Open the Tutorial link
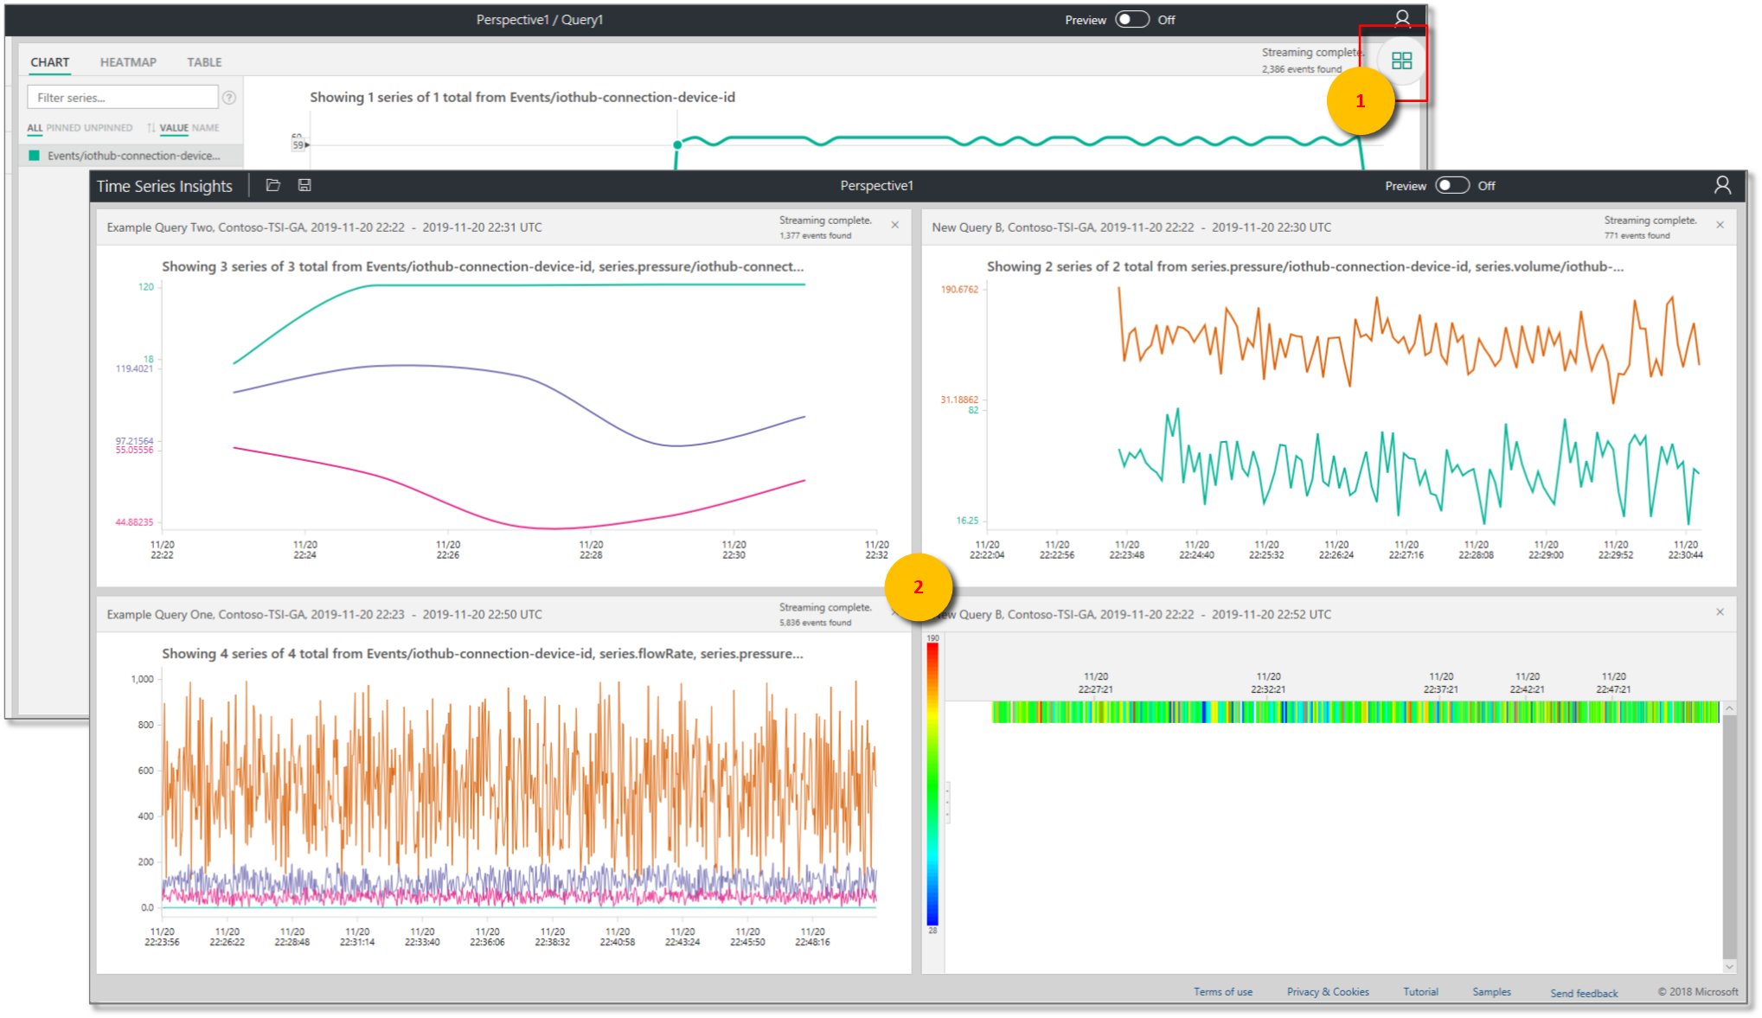The height and width of the screenshot is (1018, 1762). point(1419,992)
